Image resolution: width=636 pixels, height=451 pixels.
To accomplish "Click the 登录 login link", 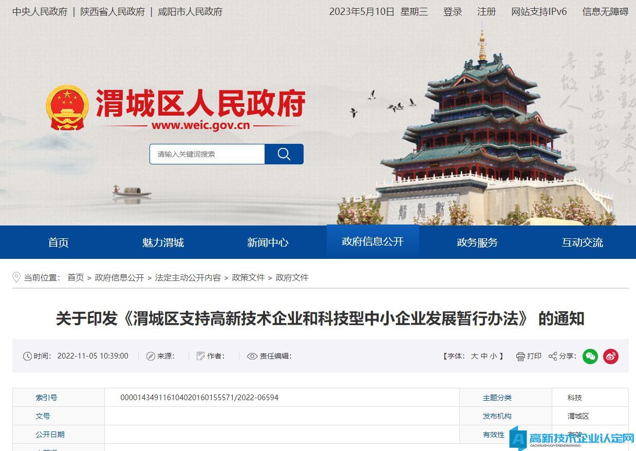I will tap(453, 11).
